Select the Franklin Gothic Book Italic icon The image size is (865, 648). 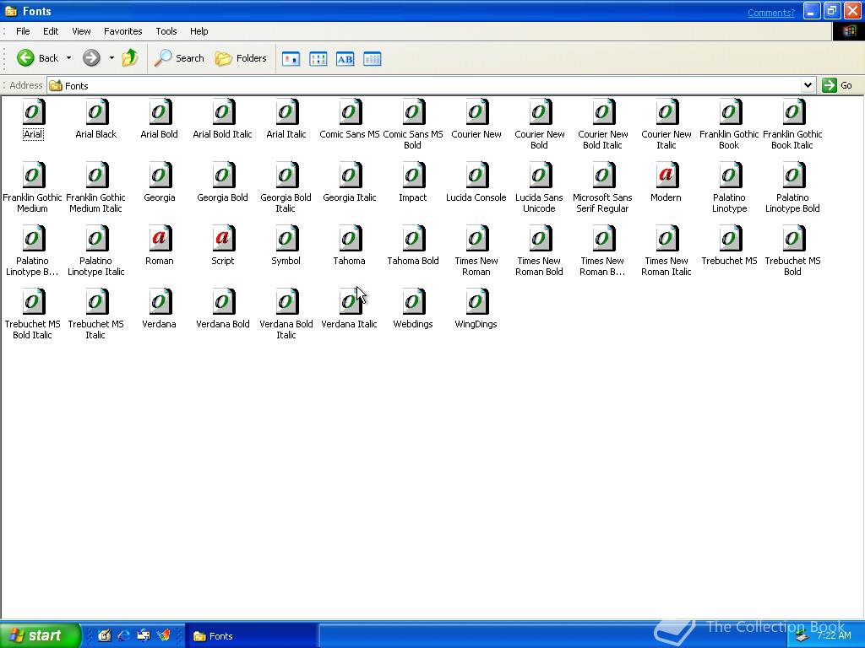click(x=793, y=112)
